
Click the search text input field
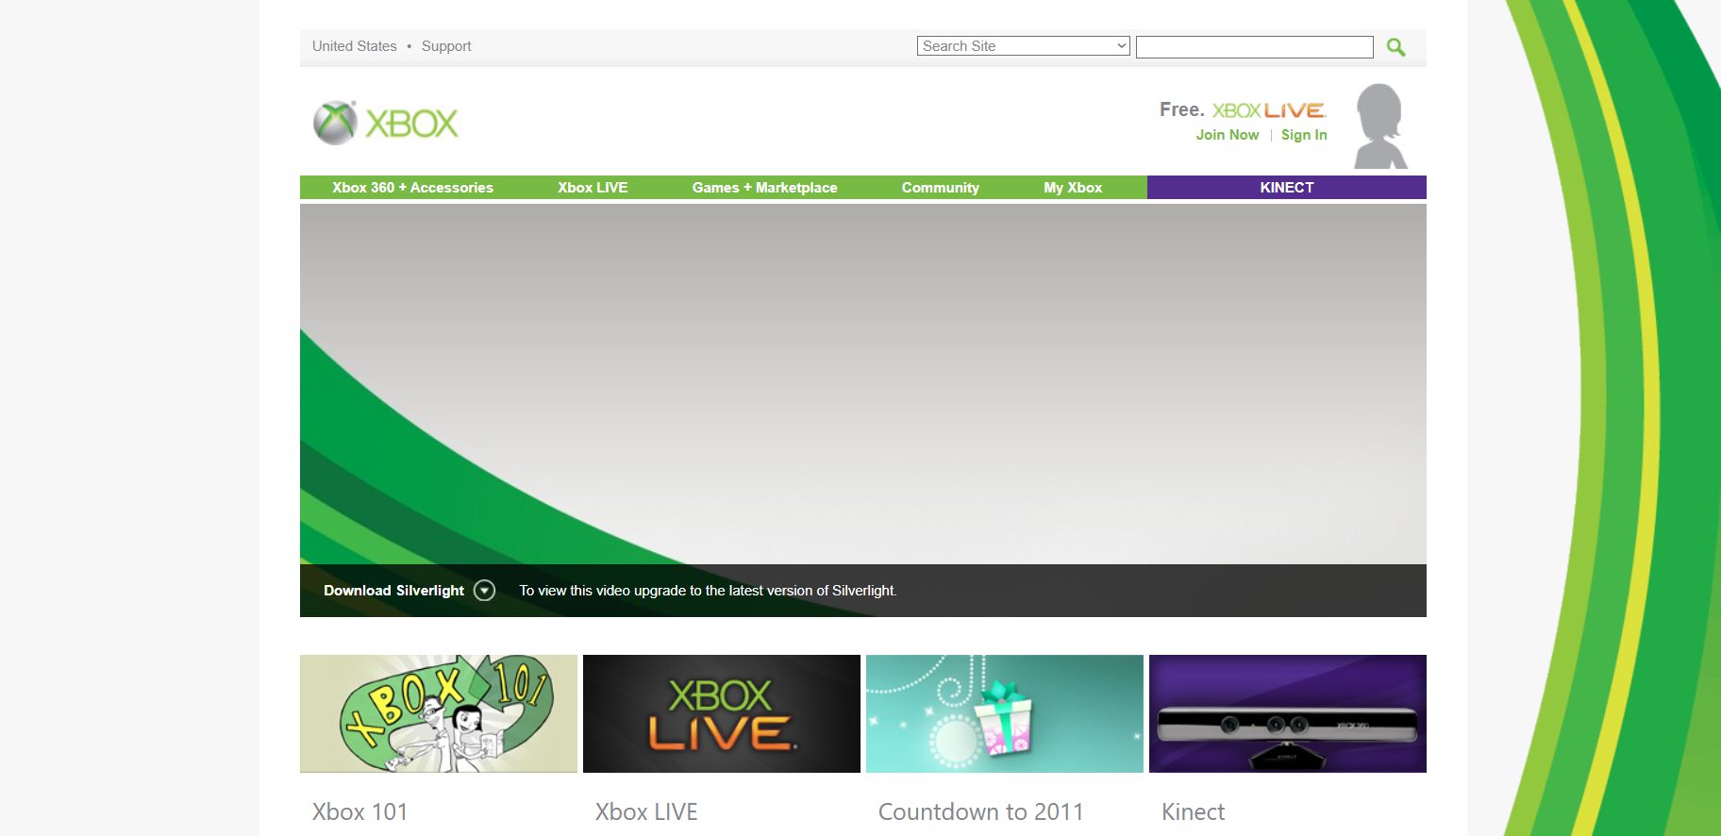click(1255, 47)
